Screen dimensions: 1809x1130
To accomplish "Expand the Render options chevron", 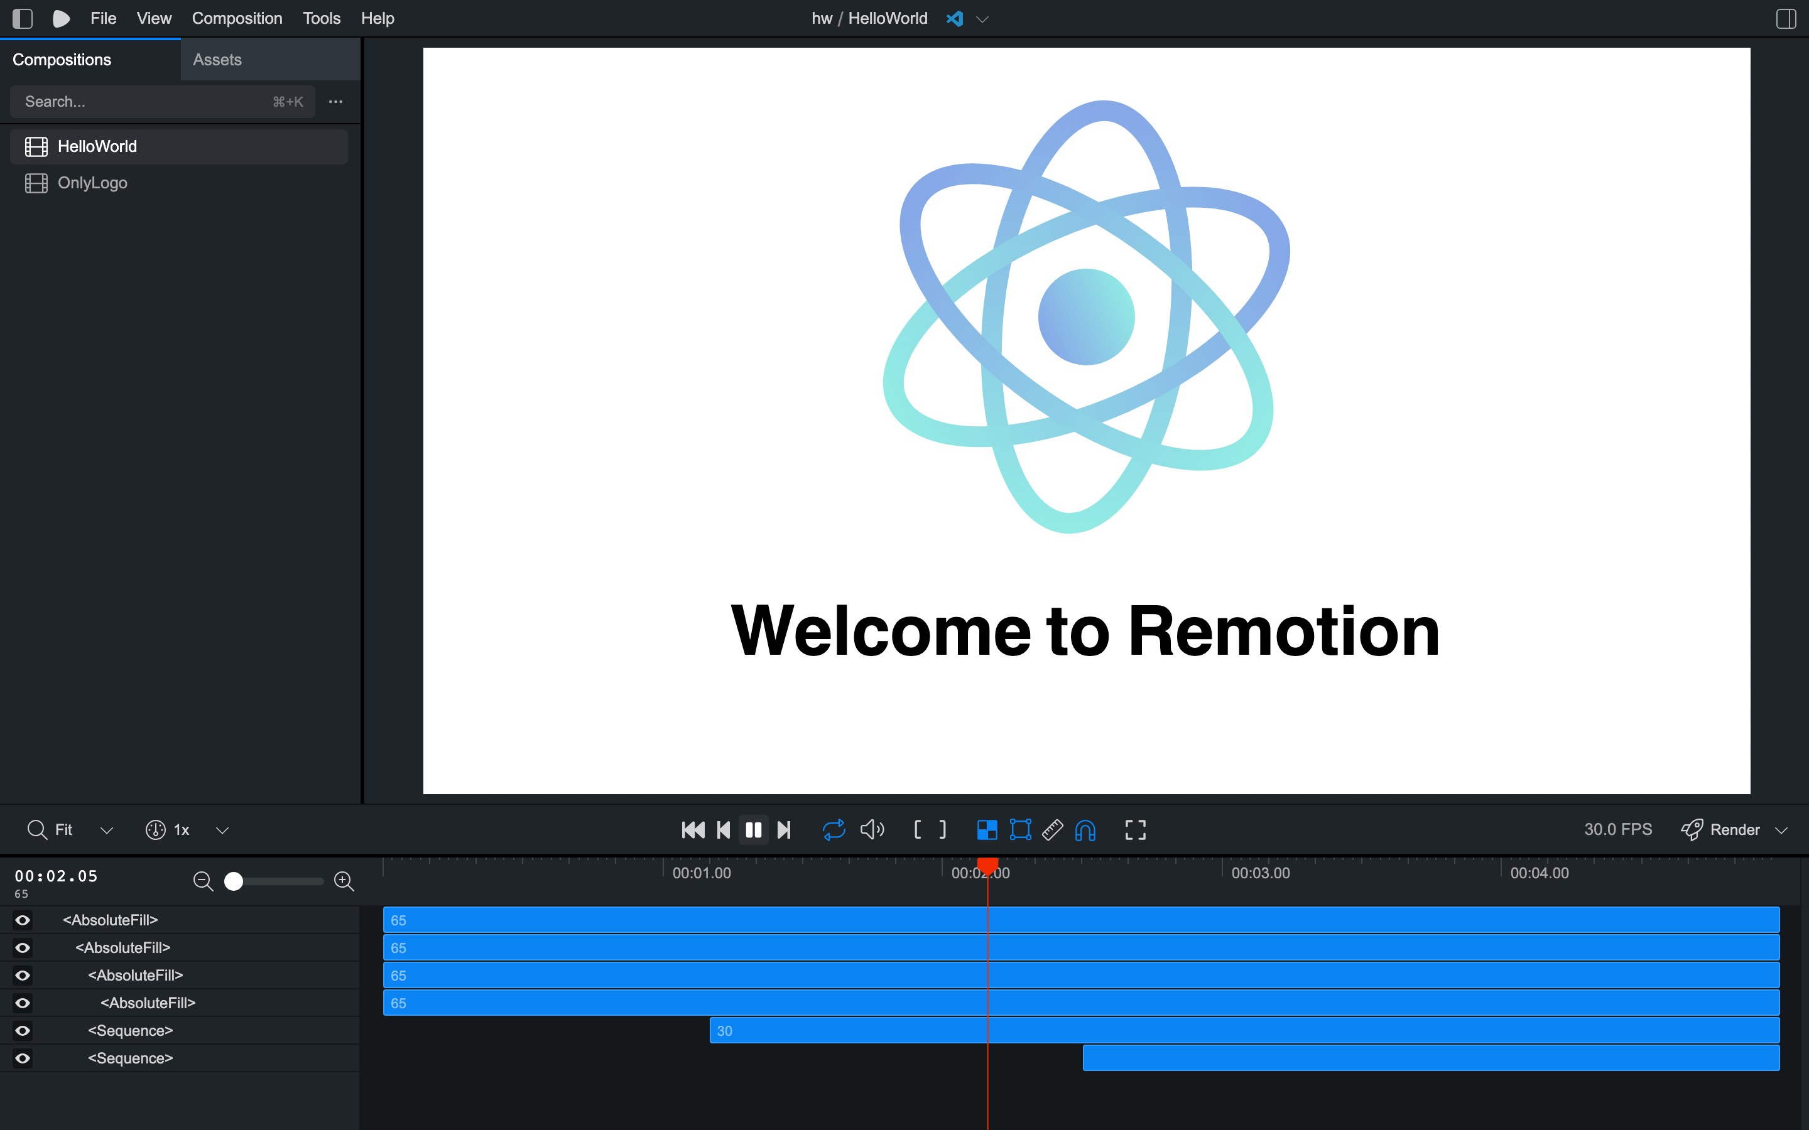I will 1781,831.
